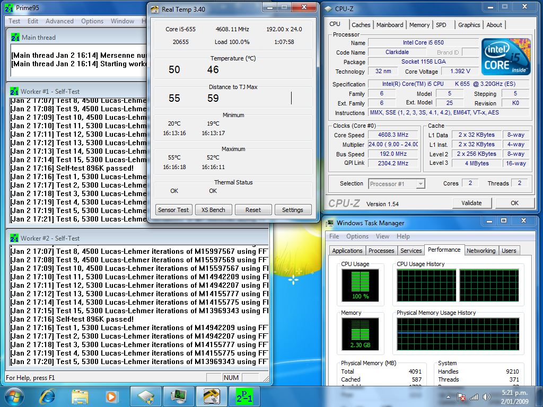Screen dimensions: 543x407
Task: Click the network signal tray icon
Action: click(474, 397)
